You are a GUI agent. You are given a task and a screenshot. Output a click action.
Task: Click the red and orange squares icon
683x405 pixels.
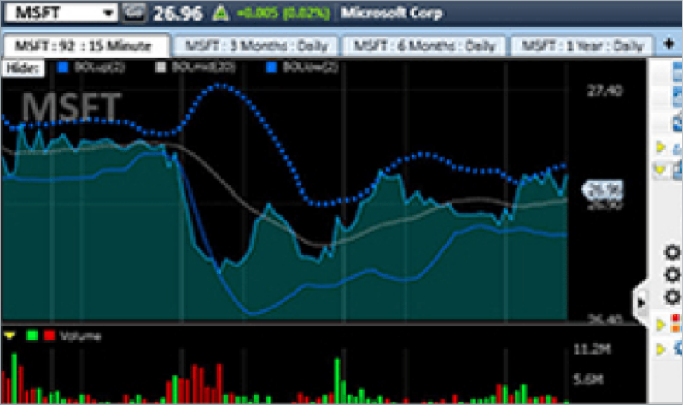[675, 323]
